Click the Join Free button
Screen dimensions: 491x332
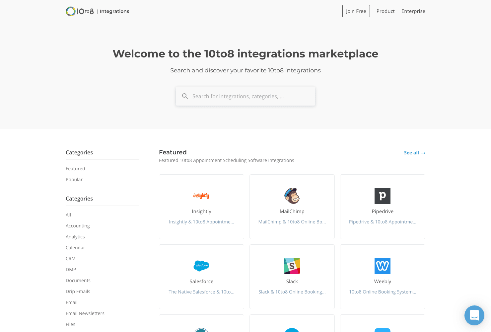coord(356,11)
